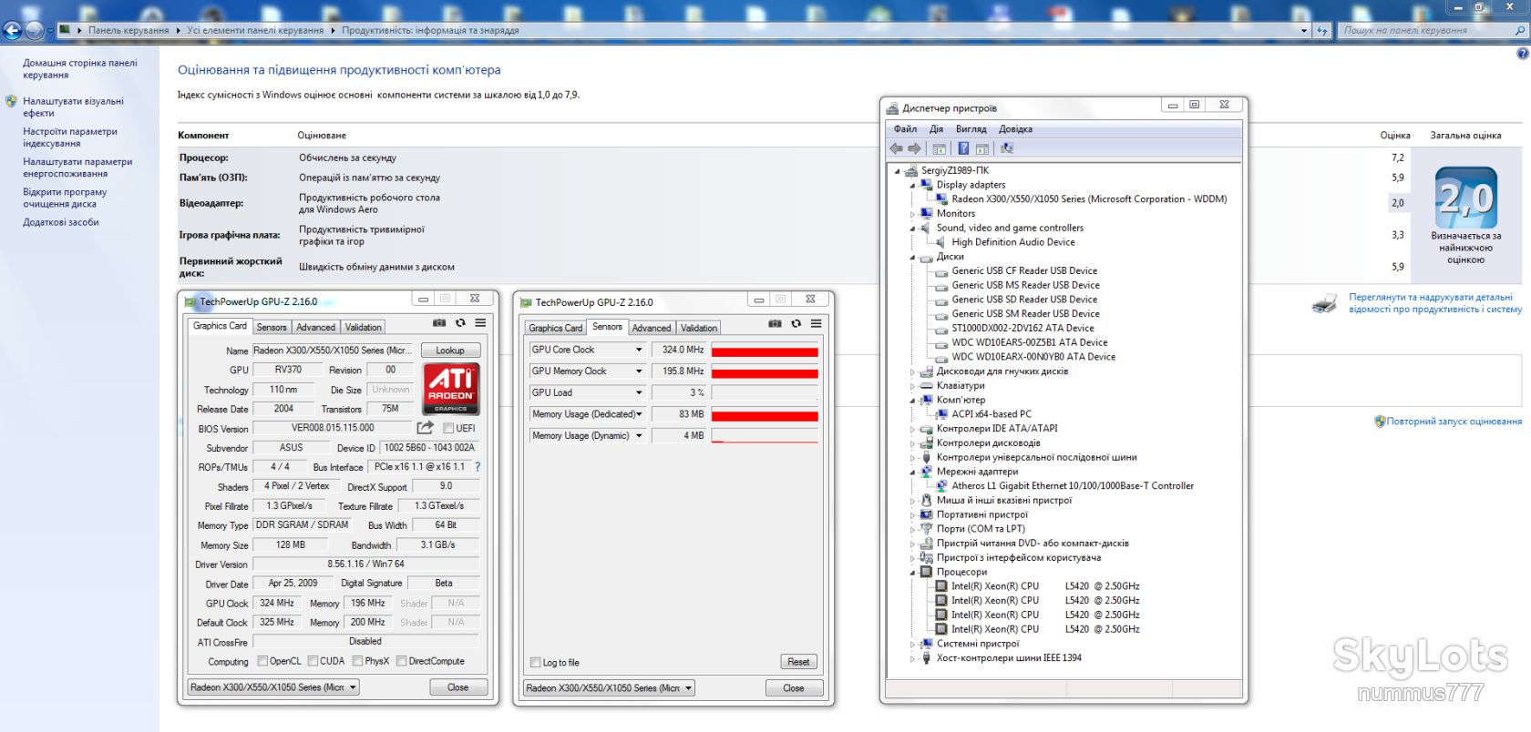Screen dimensions: 1531x732
Task: Click the camera icon in Sensors GPU-Z window
Action: pos(775,324)
